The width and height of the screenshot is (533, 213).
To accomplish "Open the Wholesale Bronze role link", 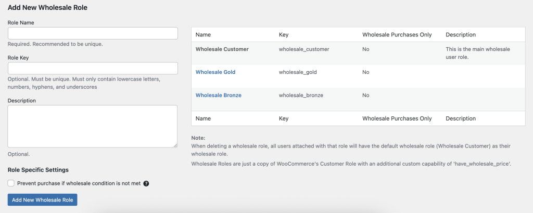I will (x=219, y=95).
